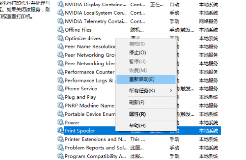This screenshot has width=246, height=160.
Task: Select the Printer Extensions and N... name
Action: 95,139
